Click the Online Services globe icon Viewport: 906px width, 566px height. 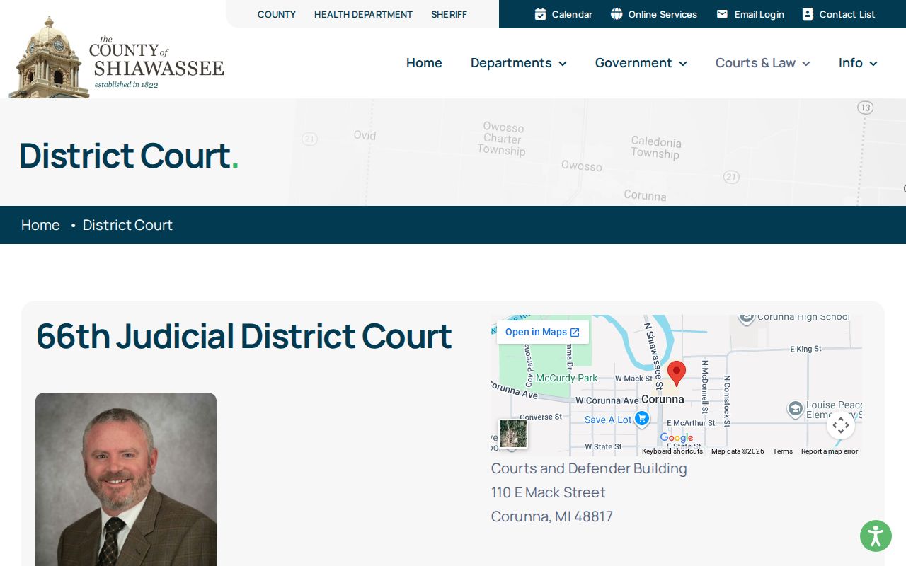(617, 14)
